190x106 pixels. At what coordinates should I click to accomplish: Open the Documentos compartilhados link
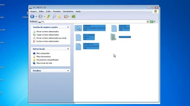(47, 60)
